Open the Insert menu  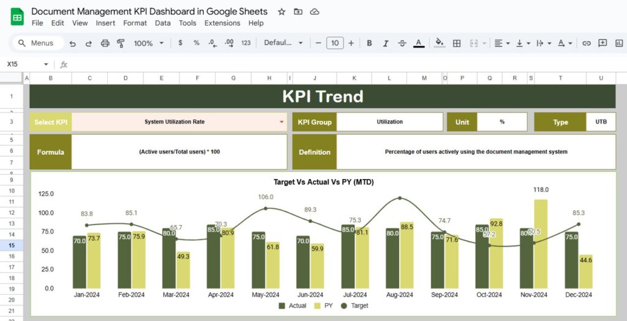point(105,23)
